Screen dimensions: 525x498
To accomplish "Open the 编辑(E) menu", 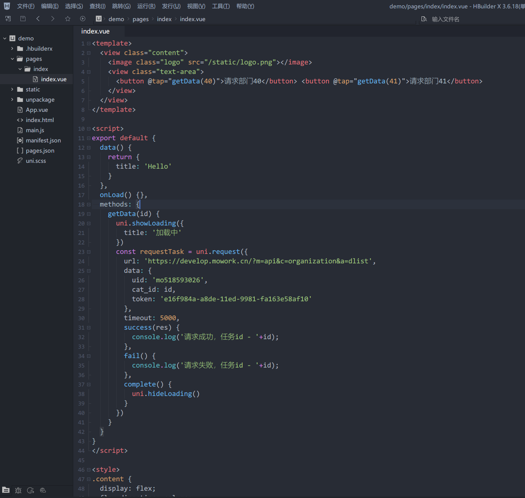I will [50, 6].
